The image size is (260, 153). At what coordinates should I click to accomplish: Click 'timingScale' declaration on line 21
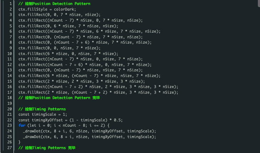pyautogui.click(x=44, y=114)
